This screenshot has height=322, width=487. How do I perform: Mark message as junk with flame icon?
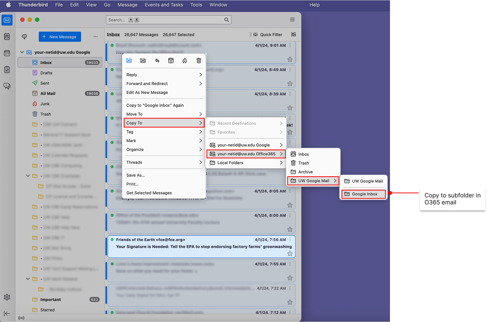185,60
